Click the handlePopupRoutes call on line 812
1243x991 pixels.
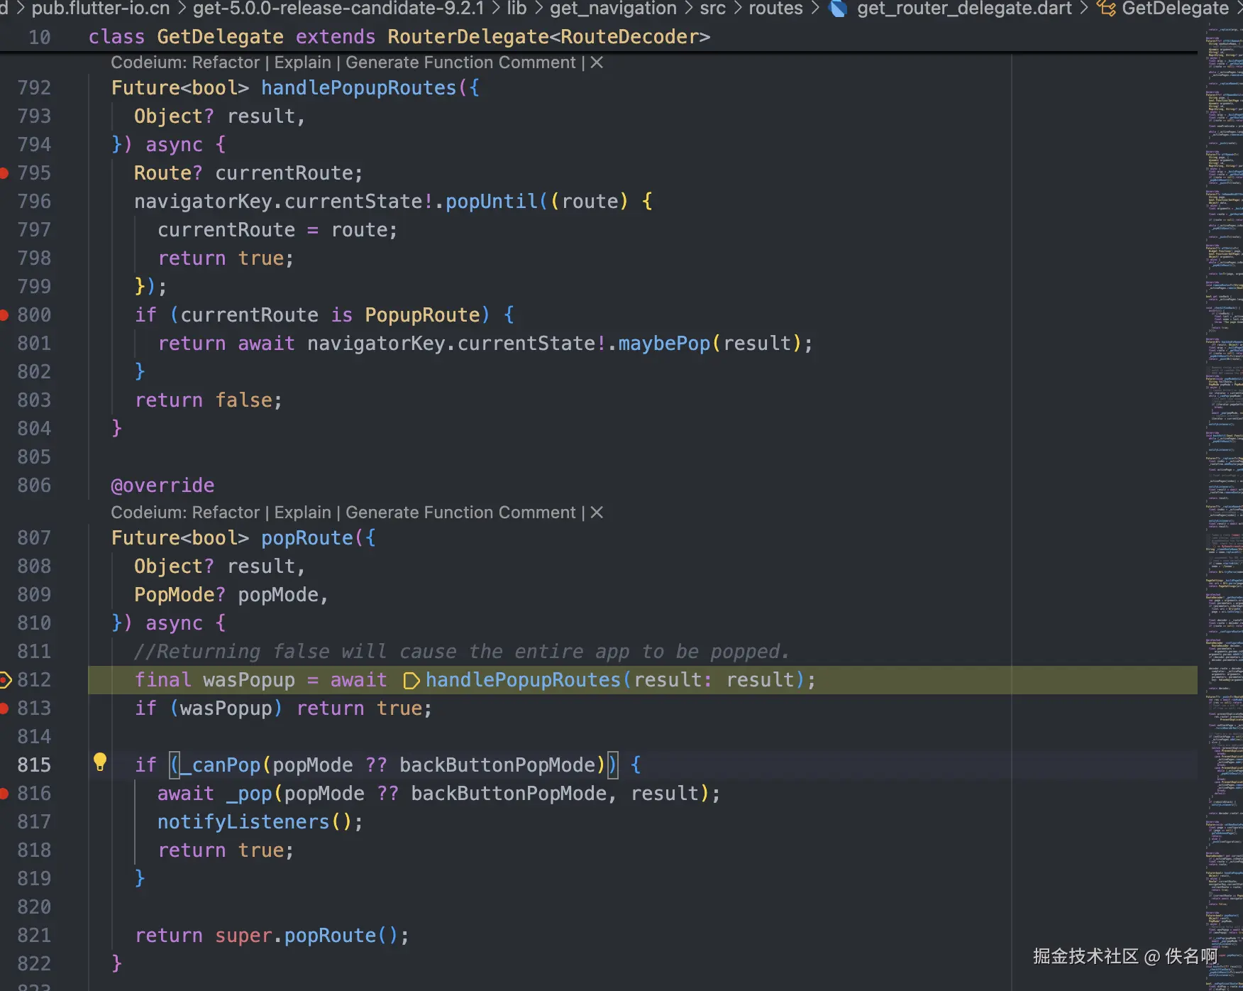(524, 680)
